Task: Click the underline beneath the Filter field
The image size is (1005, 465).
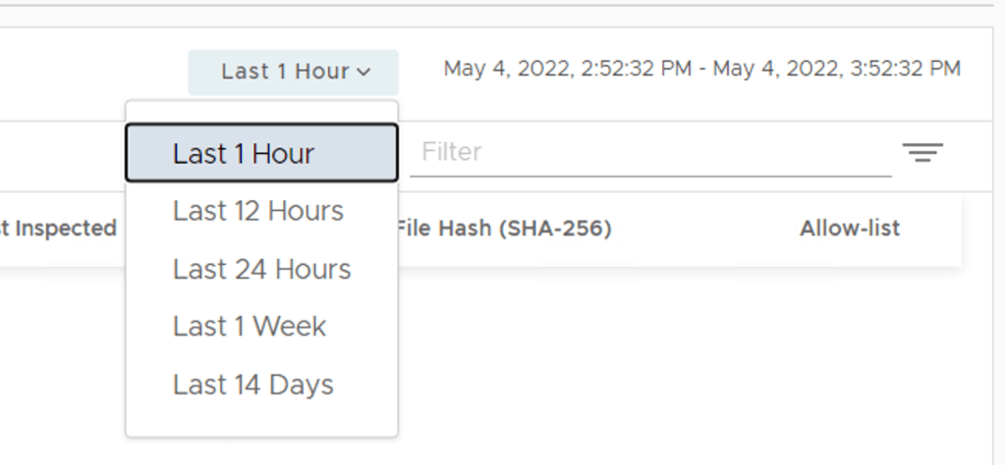Action: click(x=648, y=177)
